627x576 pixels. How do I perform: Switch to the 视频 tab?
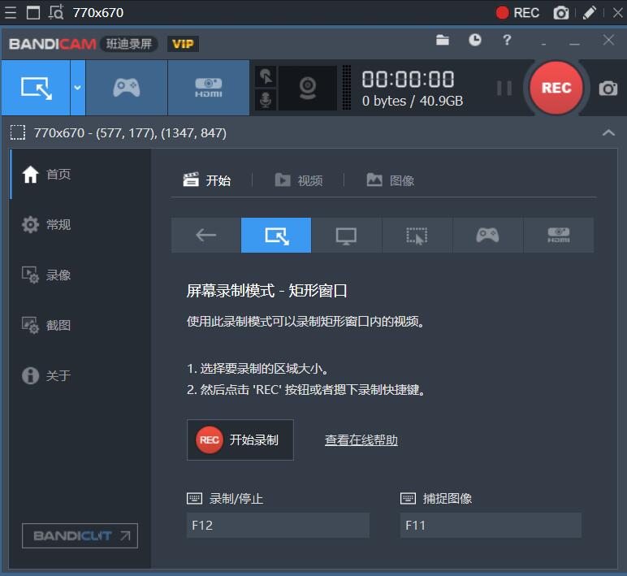click(x=299, y=180)
